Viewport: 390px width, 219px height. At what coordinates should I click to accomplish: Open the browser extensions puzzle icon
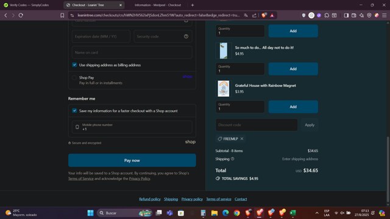(327, 15)
